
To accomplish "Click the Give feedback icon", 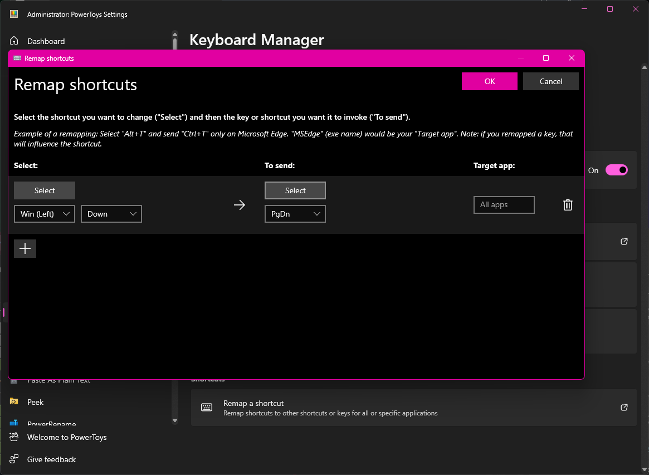I will click(13, 459).
